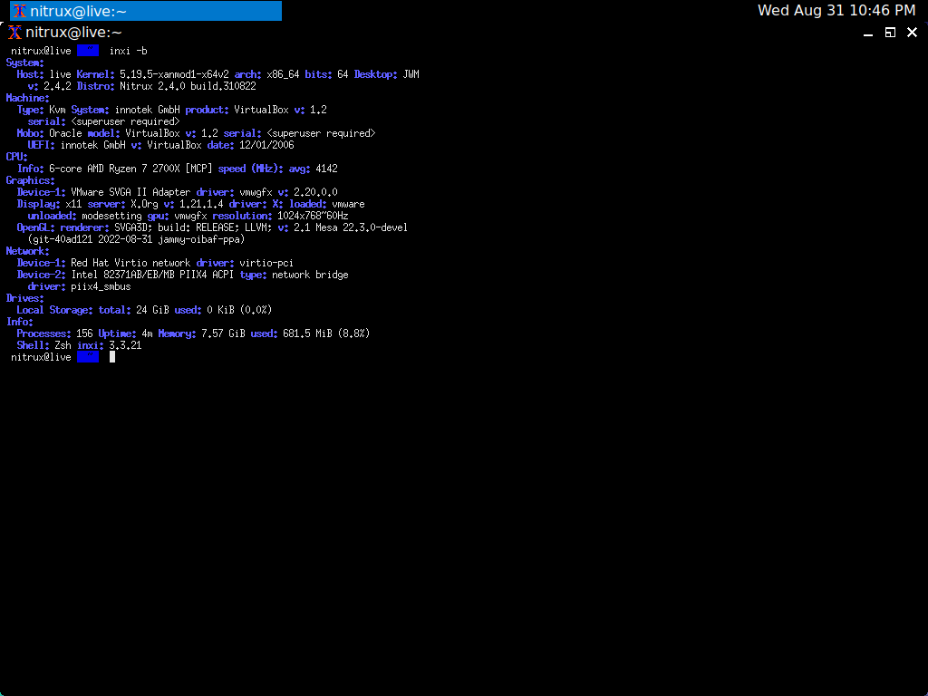Click the vmwgfx version 2.20.0.0
The width and height of the screenshot is (928, 696).
tap(315, 192)
